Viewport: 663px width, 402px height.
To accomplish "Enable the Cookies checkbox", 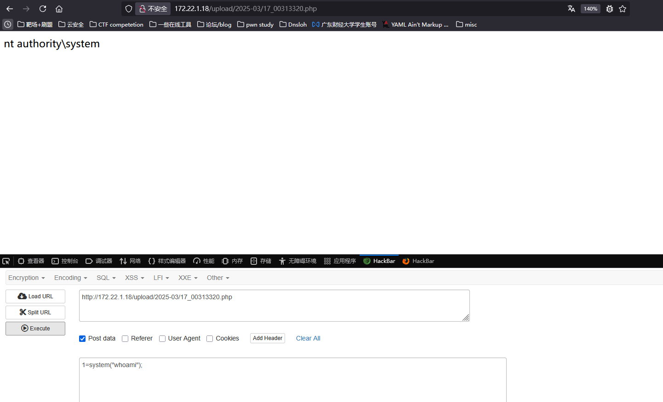I will 210,339.
